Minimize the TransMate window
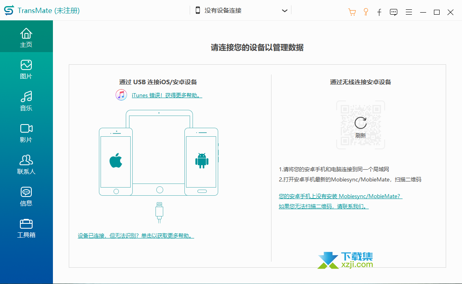Viewport: 462px width, 284px height. (x=423, y=12)
